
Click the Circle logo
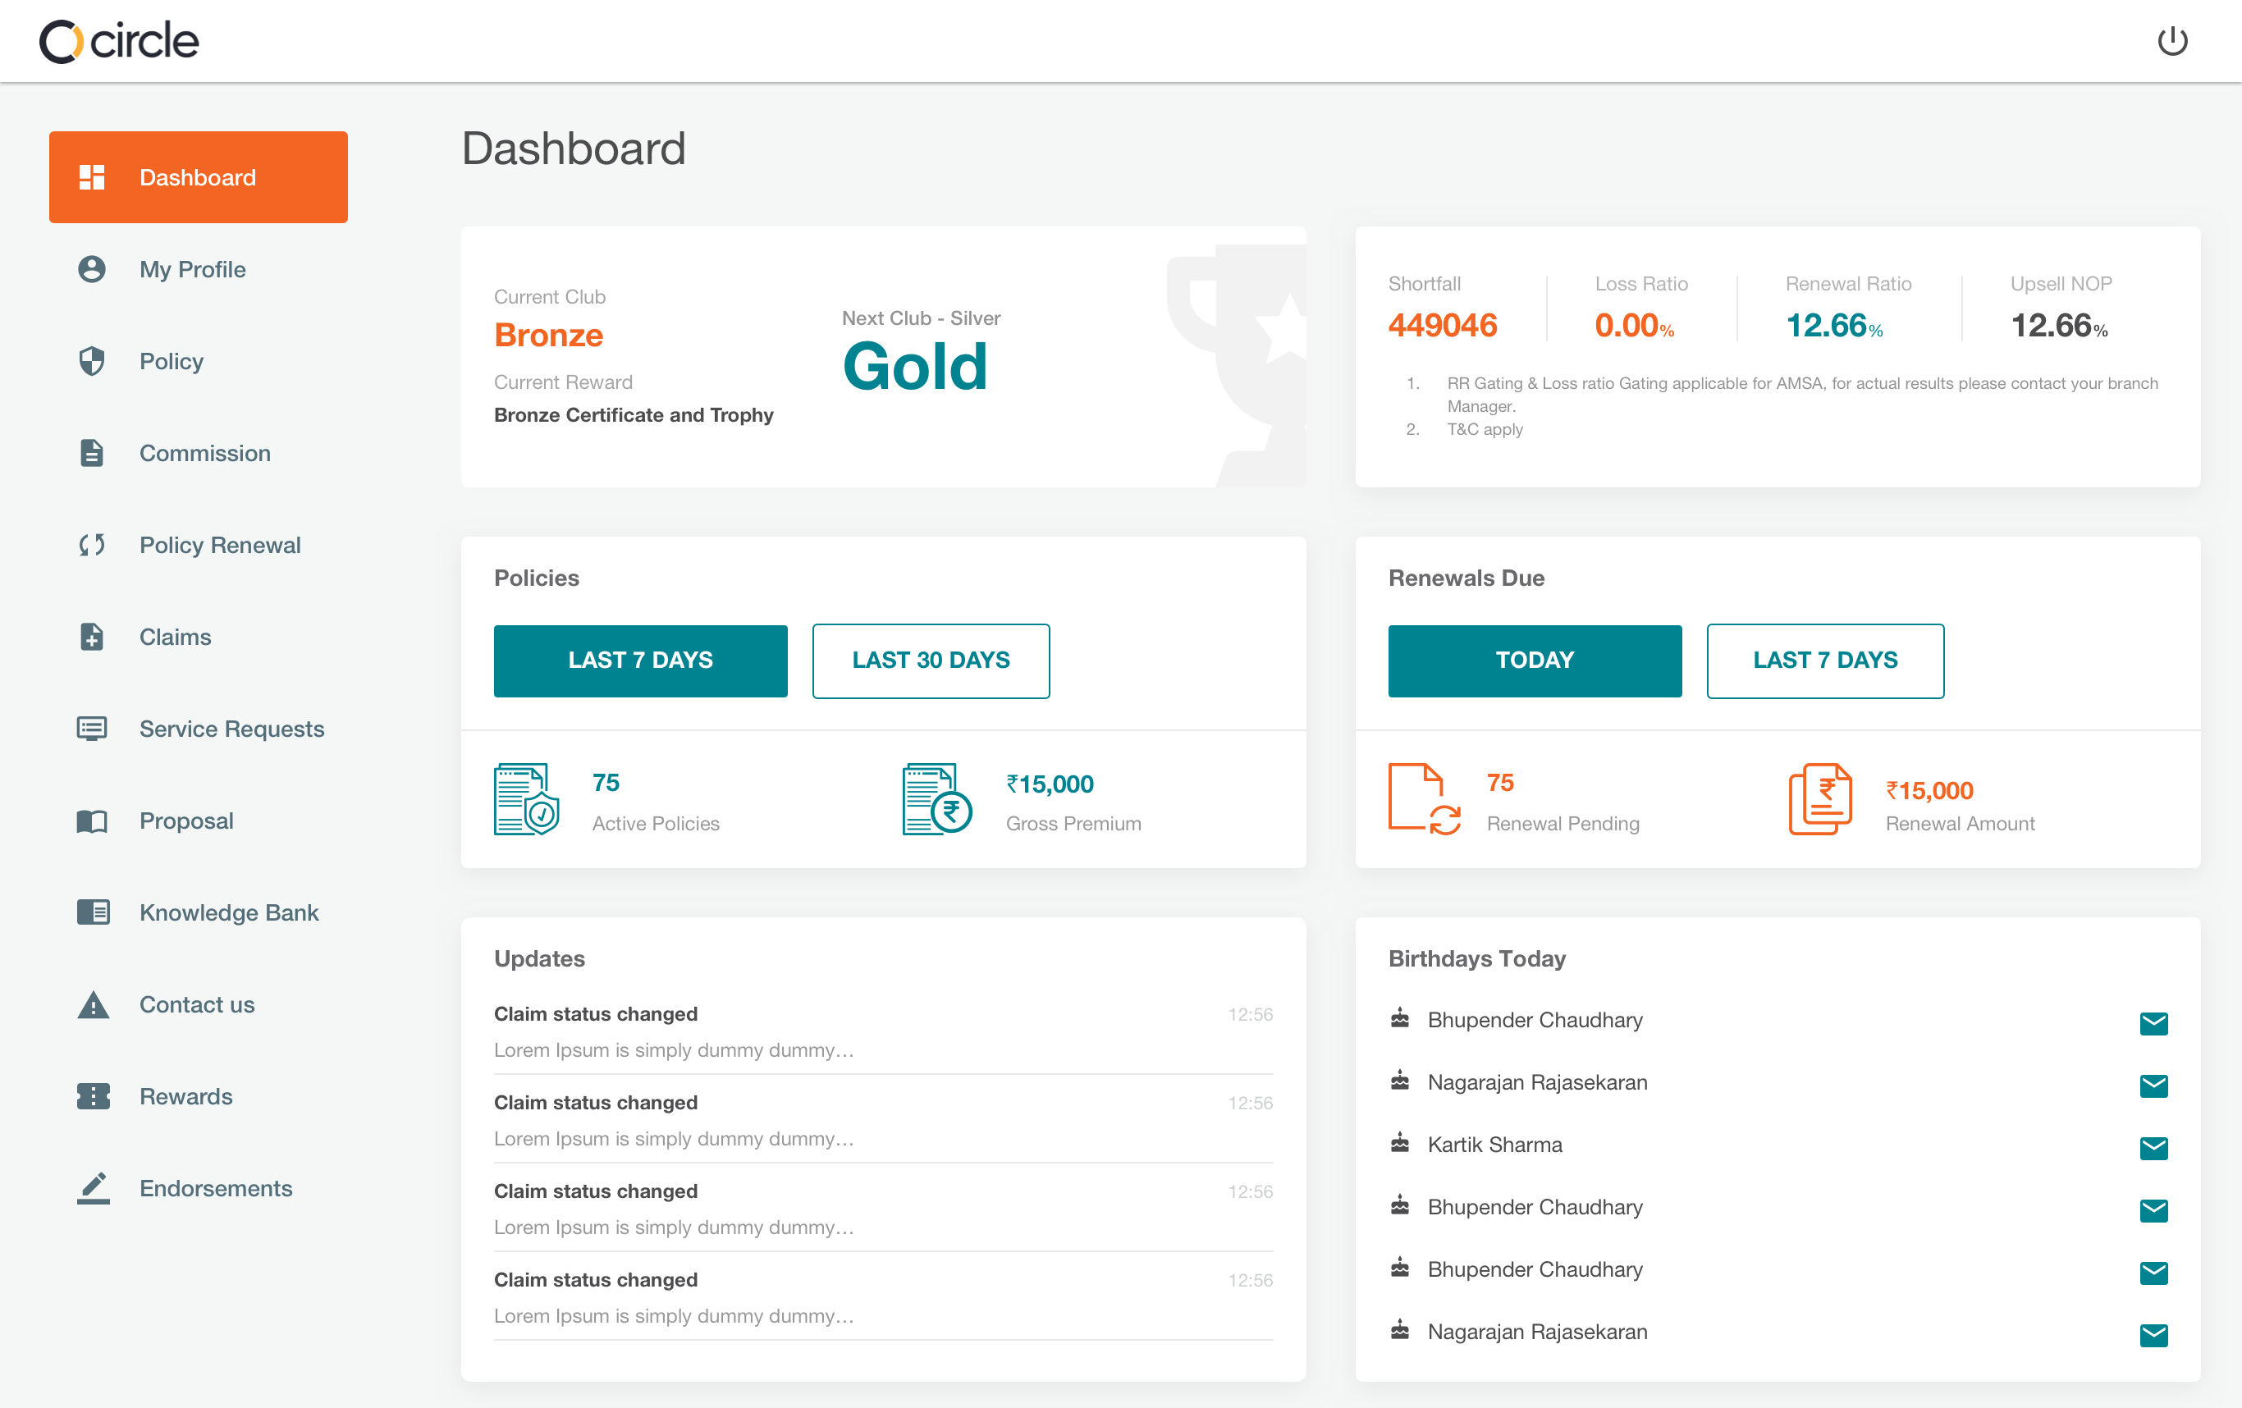tap(118, 41)
